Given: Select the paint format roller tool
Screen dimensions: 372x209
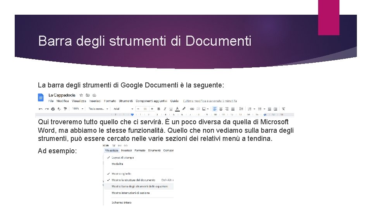Looking at the screenshot, I should (x=65, y=109).
